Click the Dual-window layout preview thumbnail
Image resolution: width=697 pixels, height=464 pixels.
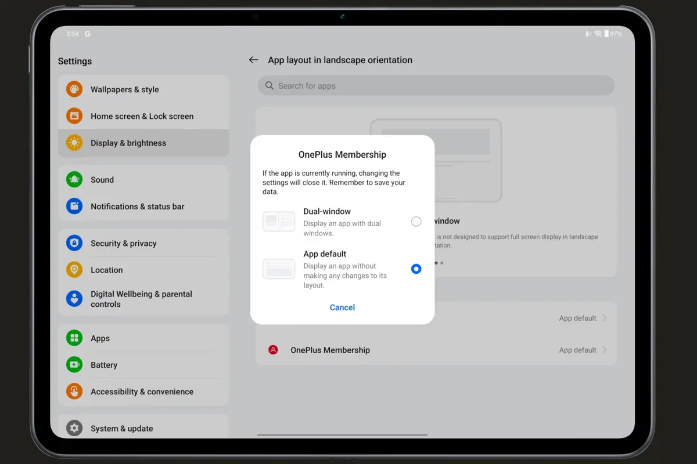pos(279,222)
